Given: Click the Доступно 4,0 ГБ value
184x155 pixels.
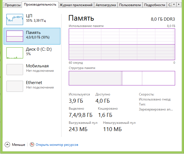Looking at the screenshot, I should coord(102,101).
